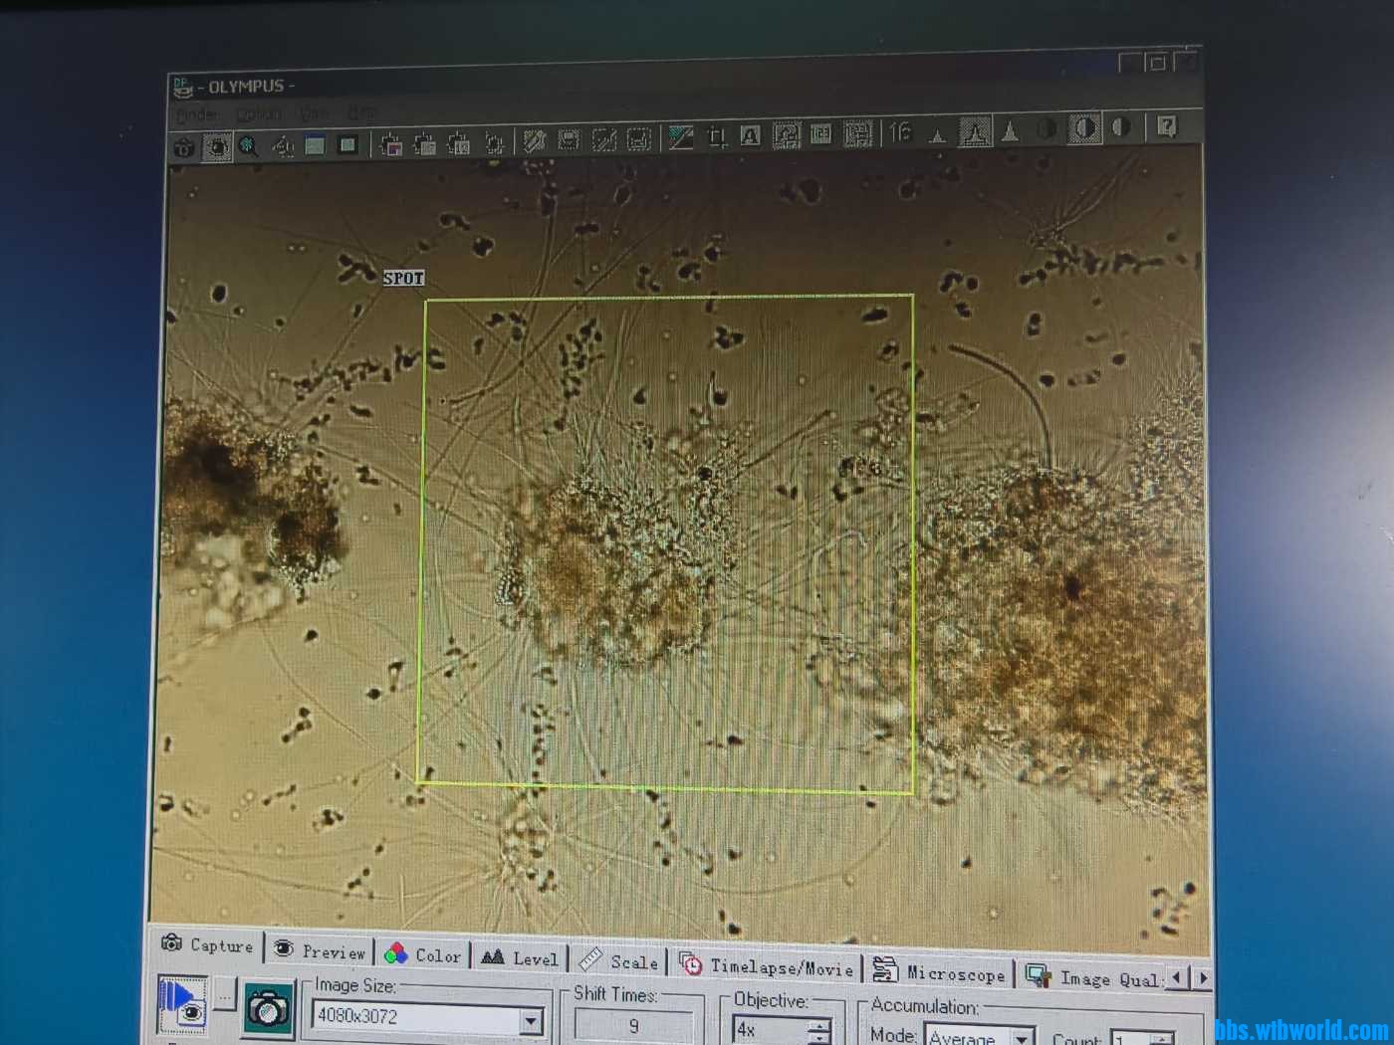
Task: Click the help question mark icon
Action: [1166, 126]
